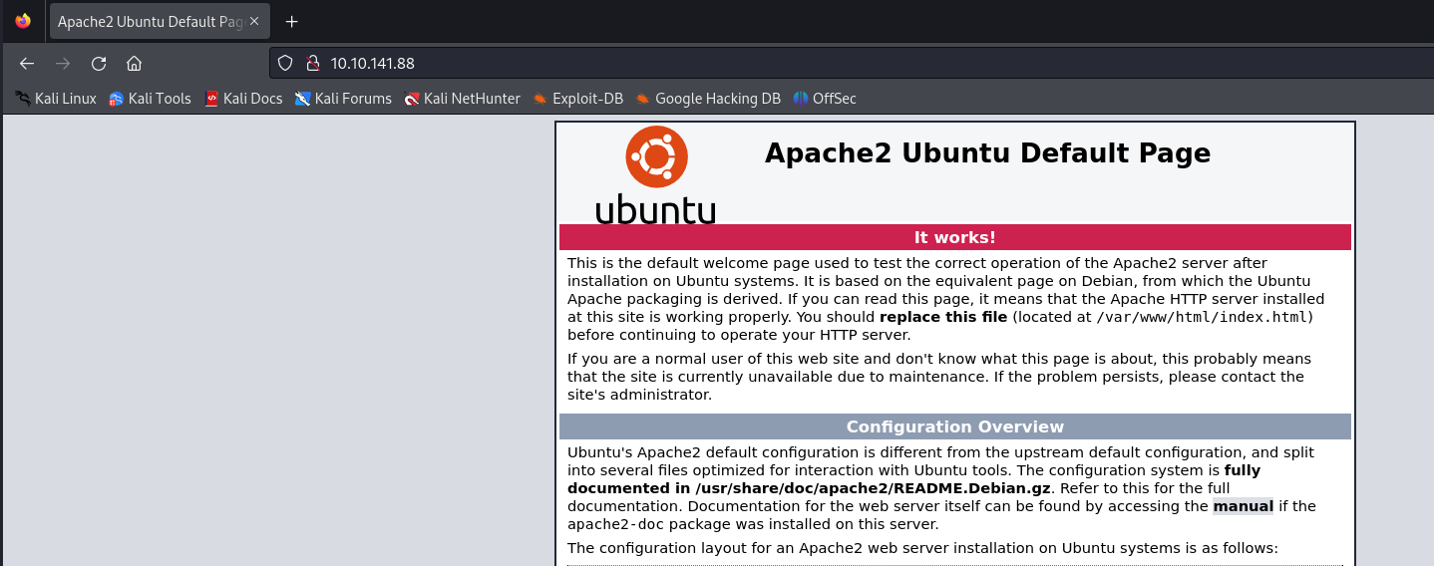Click the Configuration Overview section header
This screenshot has height=566, width=1434.
point(954,426)
